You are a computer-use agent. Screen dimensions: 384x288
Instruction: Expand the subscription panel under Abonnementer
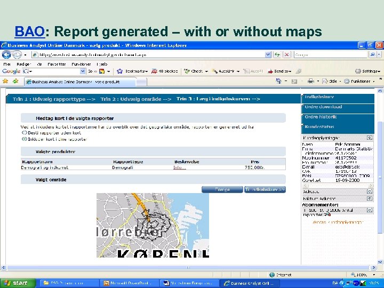(370, 210)
